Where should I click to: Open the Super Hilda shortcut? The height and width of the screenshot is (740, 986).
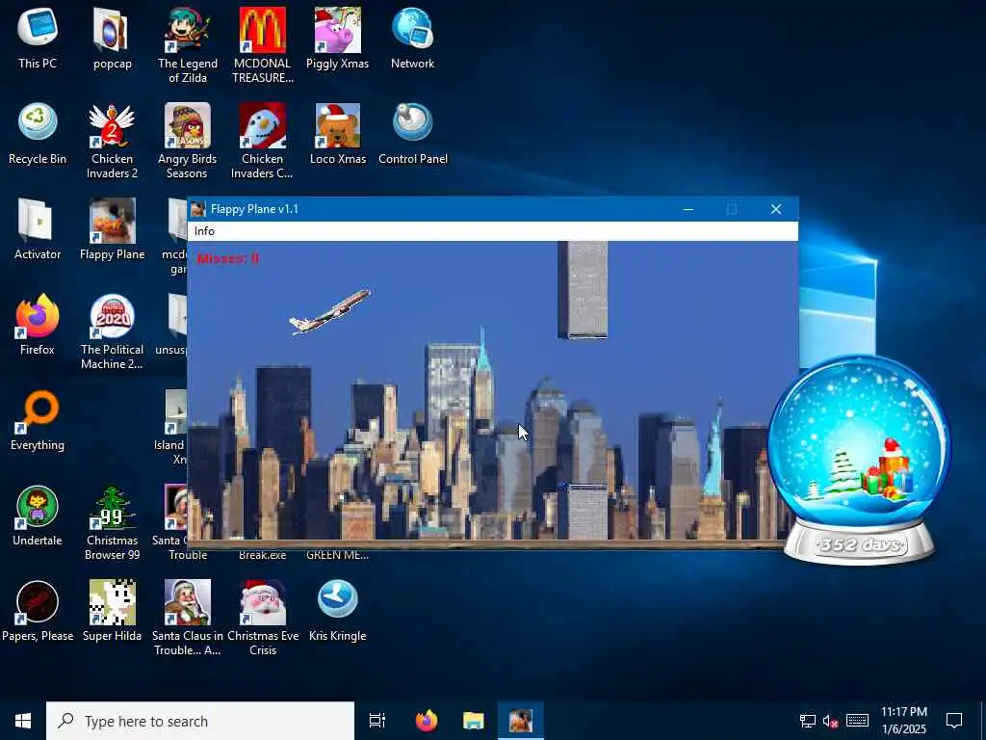coord(112,612)
